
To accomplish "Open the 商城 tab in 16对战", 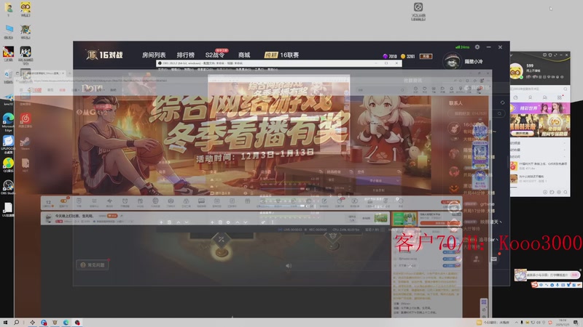I will [244, 55].
